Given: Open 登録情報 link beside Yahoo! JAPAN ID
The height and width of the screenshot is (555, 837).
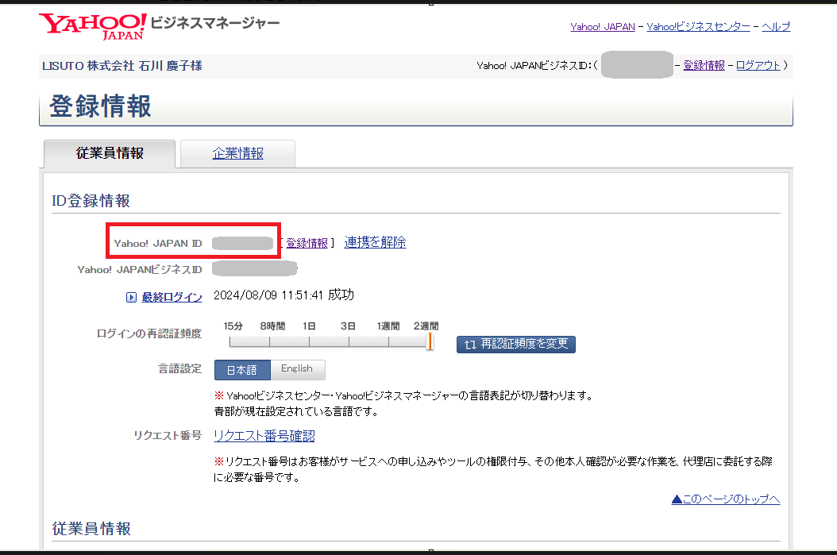Looking at the screenshot, I should (x=307, y=243).
